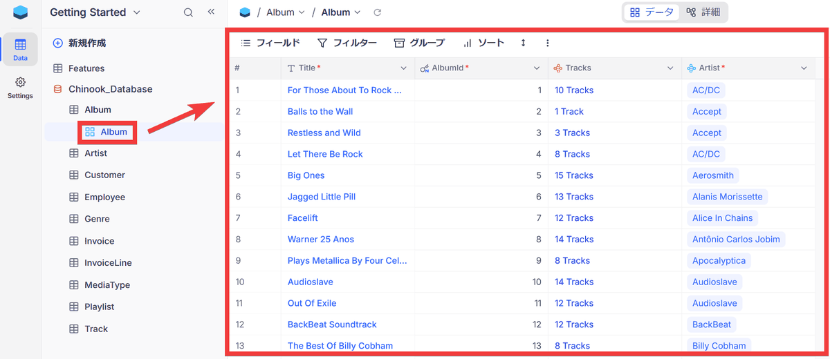830x359 pixels.
Task: Open Employee table in sidebar
Action: [x=104, y=197]
